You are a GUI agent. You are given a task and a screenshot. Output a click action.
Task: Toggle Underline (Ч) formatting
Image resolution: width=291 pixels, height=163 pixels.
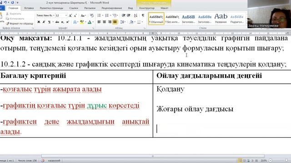point(49,22)
